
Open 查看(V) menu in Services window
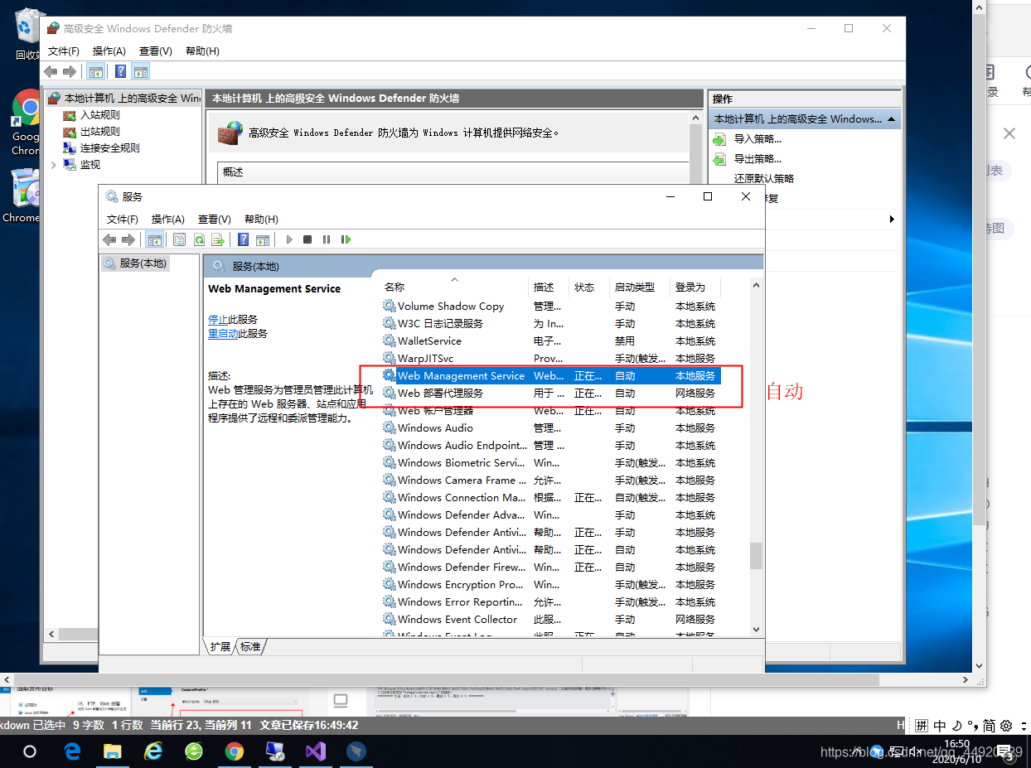coord(215,219)
